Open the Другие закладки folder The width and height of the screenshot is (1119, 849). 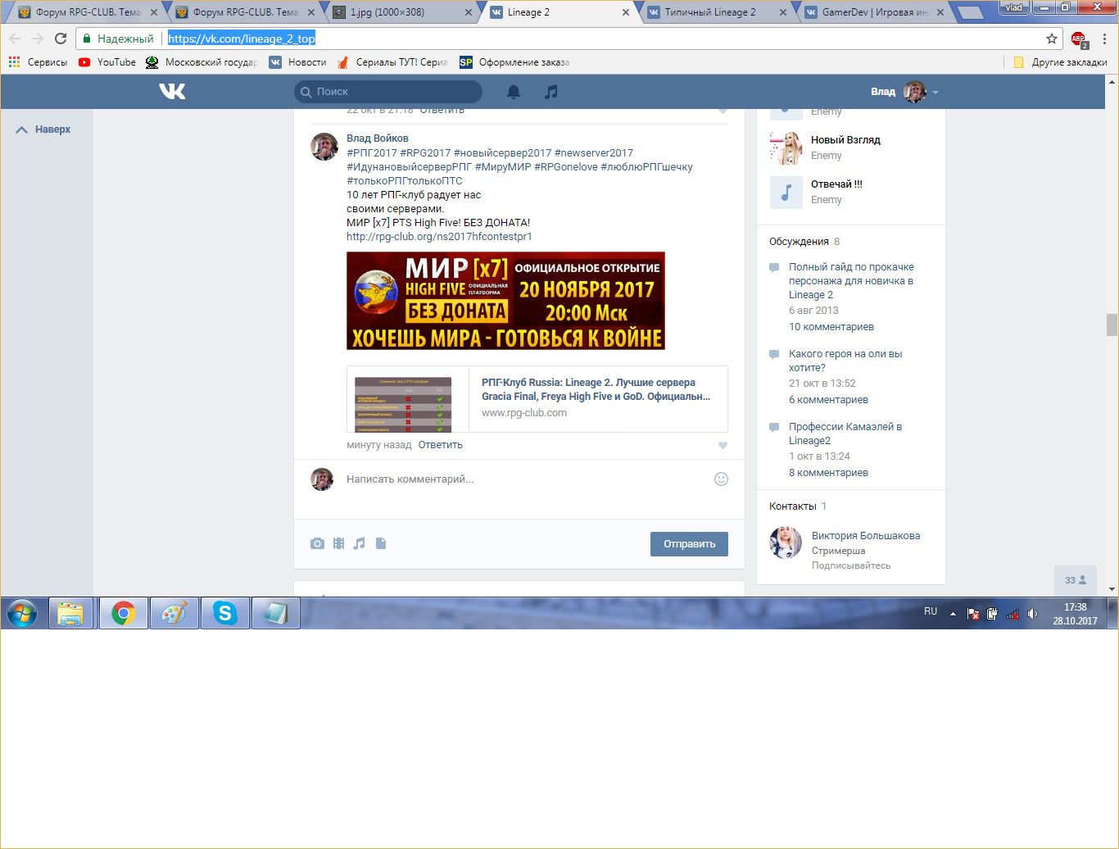coord(1060,62)
